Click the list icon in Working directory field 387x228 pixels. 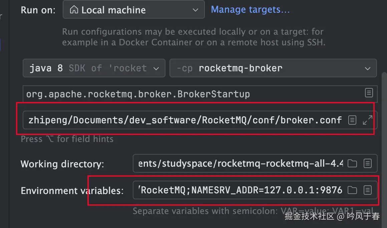(x=367, y=163)
